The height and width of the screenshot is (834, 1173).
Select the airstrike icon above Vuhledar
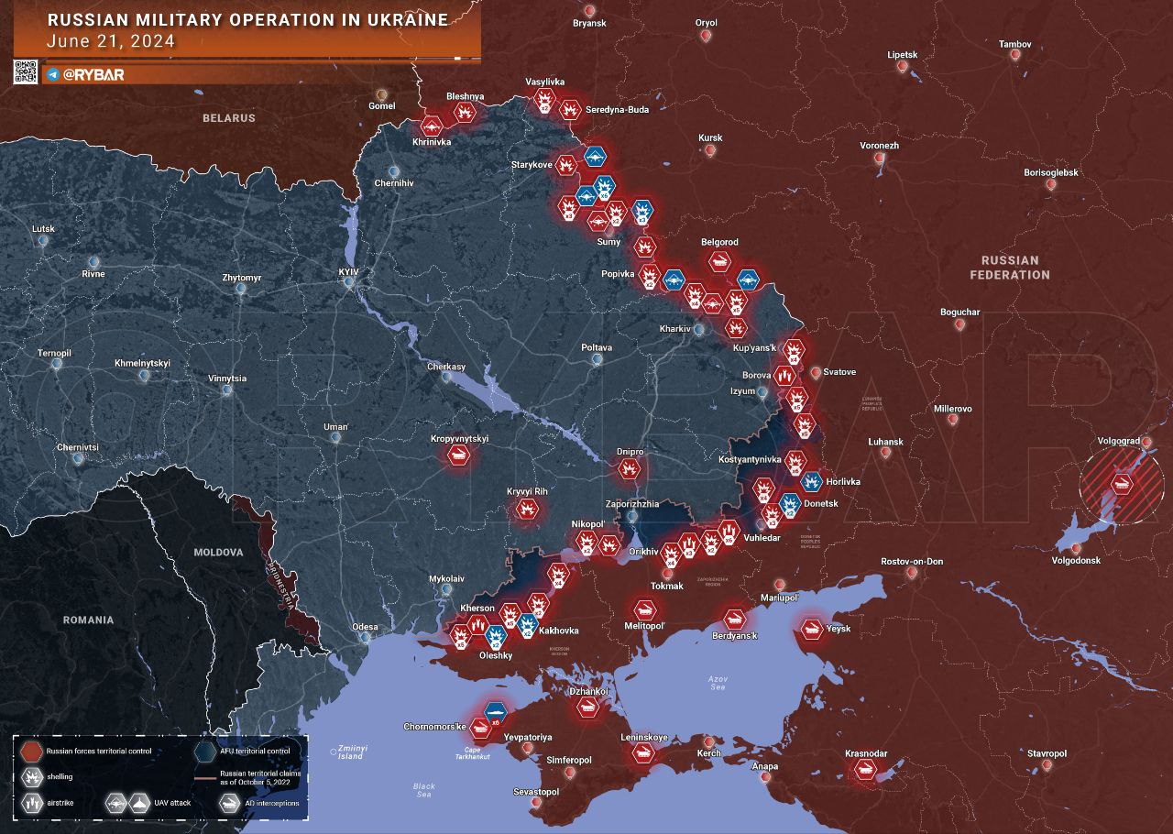click(729, 531)
